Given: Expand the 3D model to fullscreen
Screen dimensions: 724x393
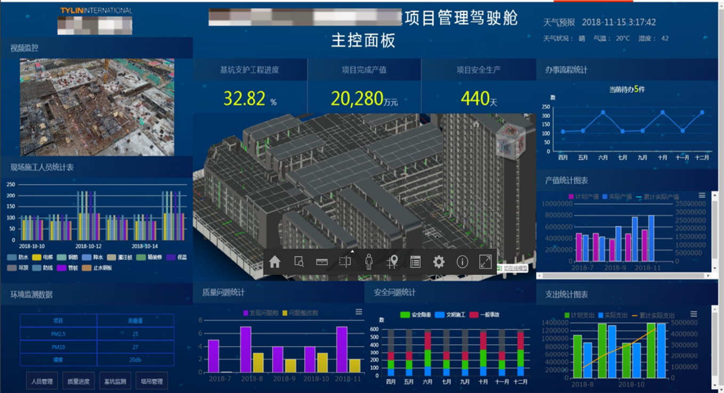Looking at the screenshot, I should pyautogui.click(x=485, y=262).
